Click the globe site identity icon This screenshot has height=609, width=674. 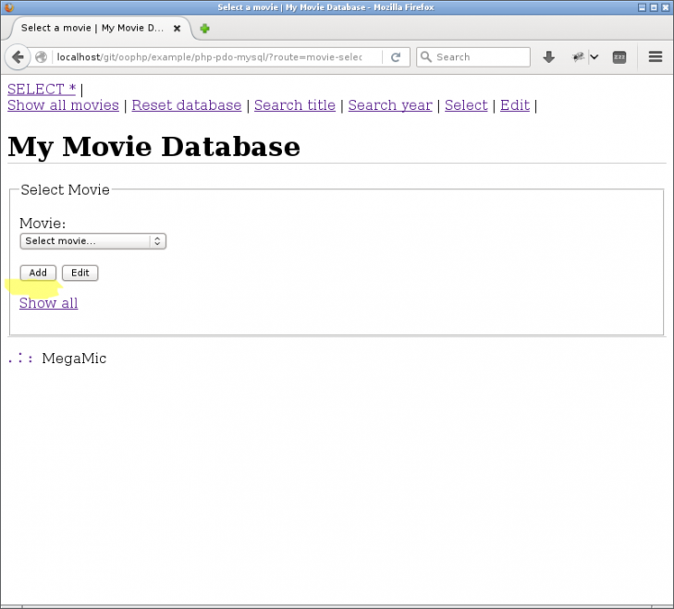[x=42, y=57]
